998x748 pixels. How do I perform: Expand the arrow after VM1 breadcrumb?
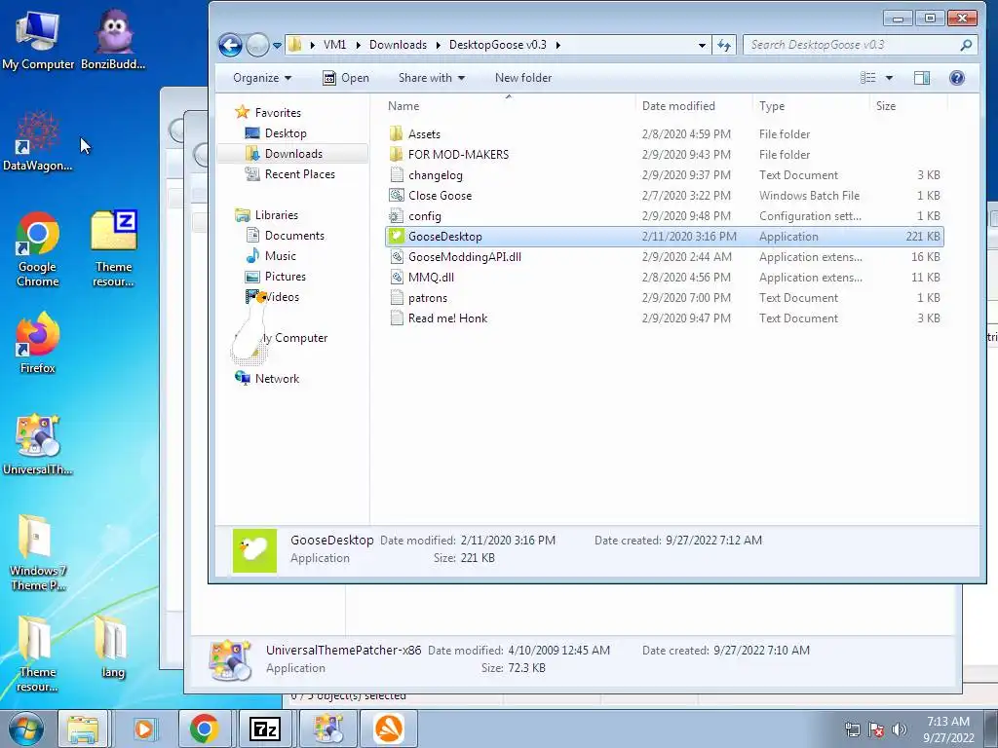[358, 45]
